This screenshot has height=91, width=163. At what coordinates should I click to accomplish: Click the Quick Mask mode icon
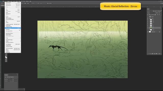[x=6, y=59]
